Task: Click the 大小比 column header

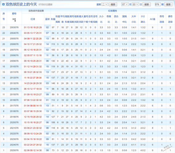Action: coord(101,19)
